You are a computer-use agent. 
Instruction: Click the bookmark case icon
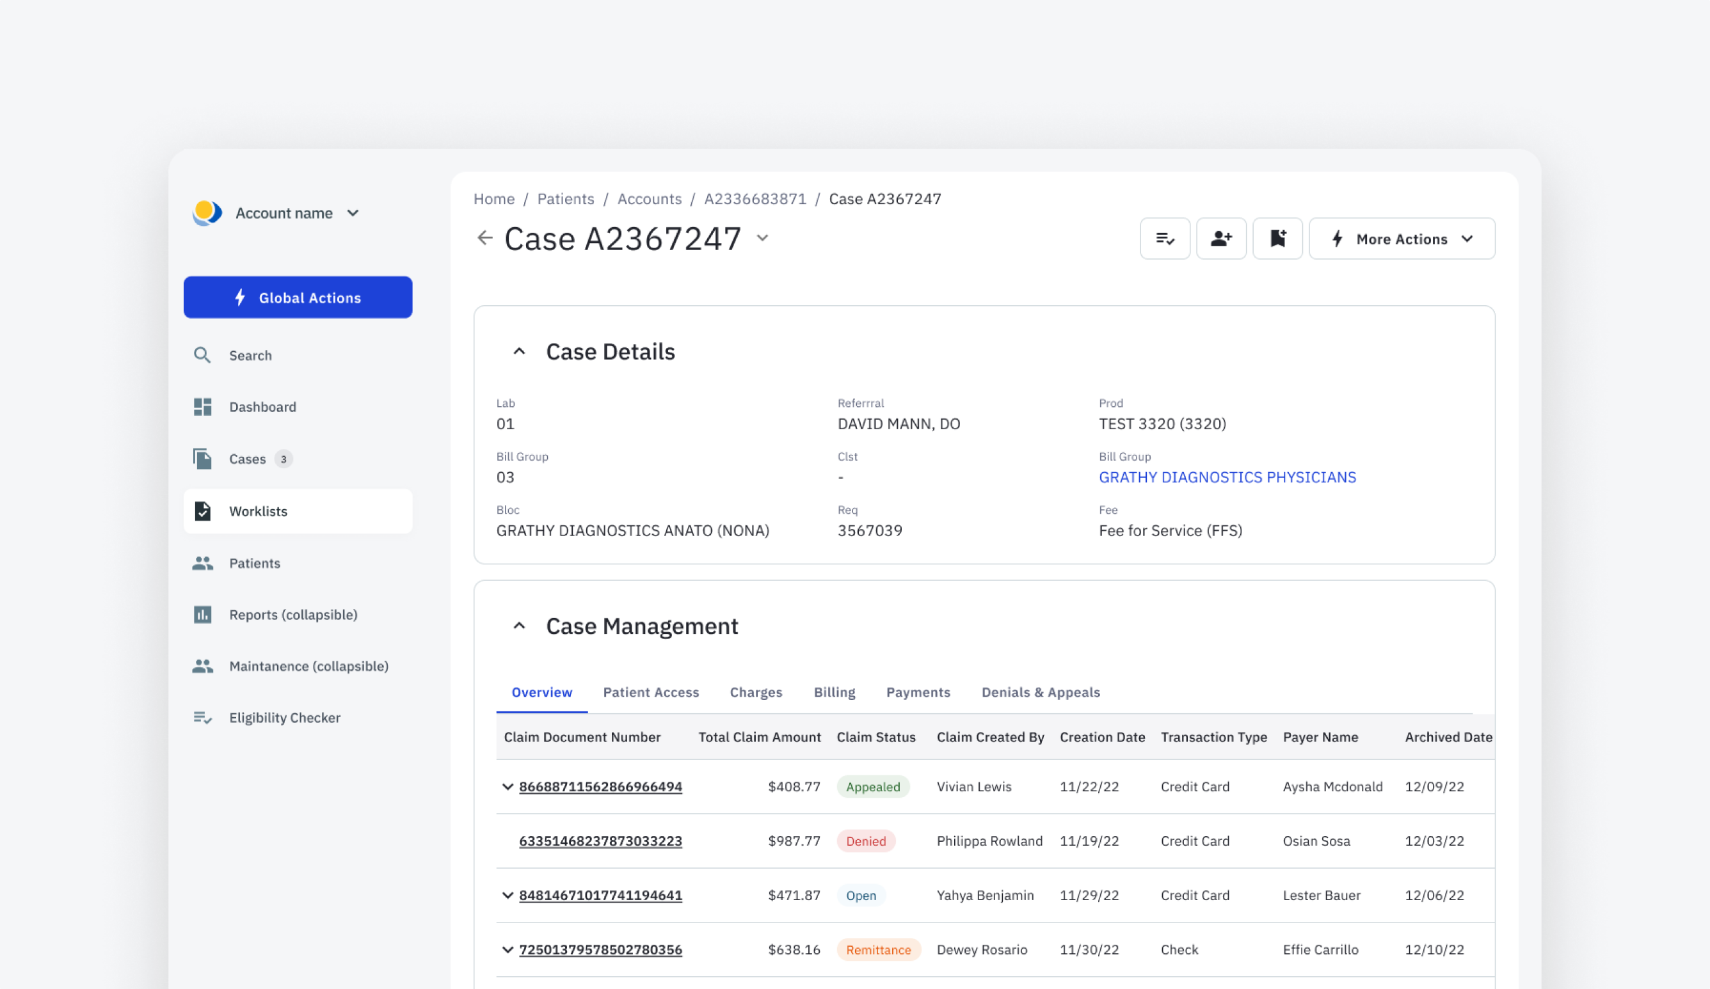tap(1277, 239)
